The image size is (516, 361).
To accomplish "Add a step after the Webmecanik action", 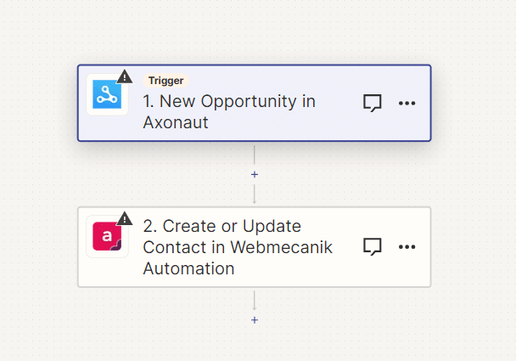I will [x=255, y=319].
